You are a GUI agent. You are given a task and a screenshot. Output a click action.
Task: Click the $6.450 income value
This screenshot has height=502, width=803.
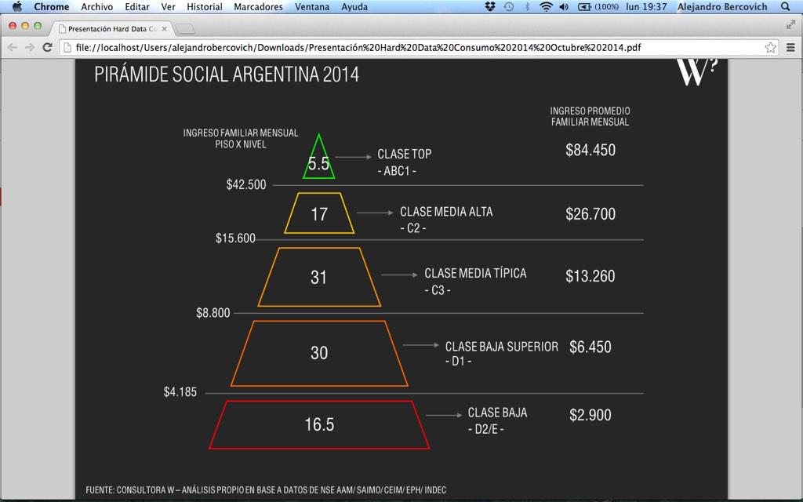tap(590, 347)
